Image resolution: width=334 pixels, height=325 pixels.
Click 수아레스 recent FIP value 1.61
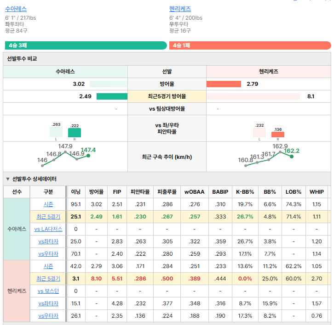click(117, 217)
